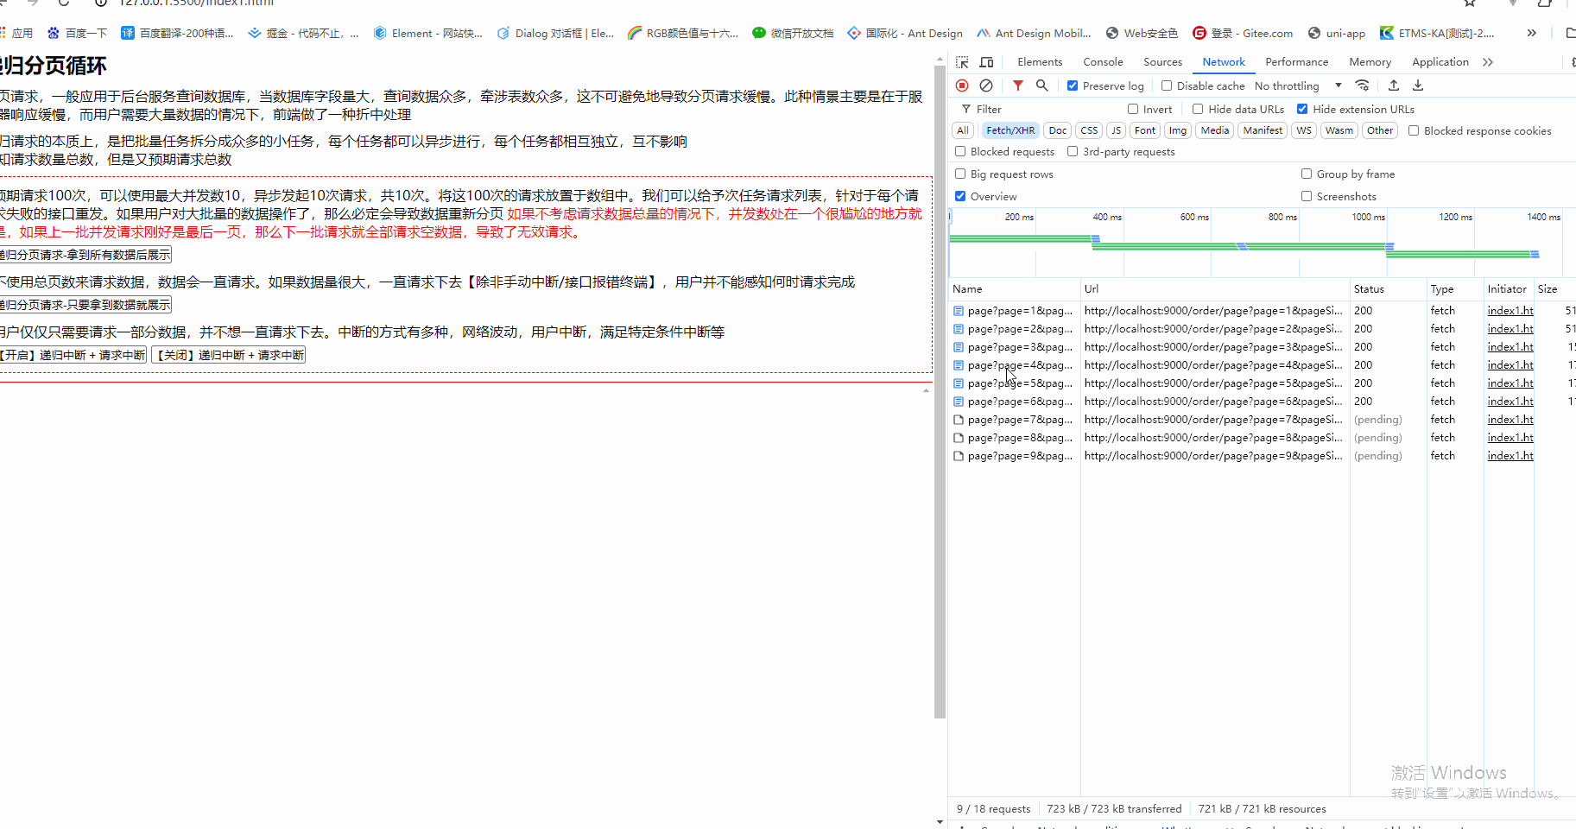Check Blocked response cookies checkbox
Image resolution: width=1576 pixels, height=829 pixels.
pyautogui.click(x=1414, y=130)
